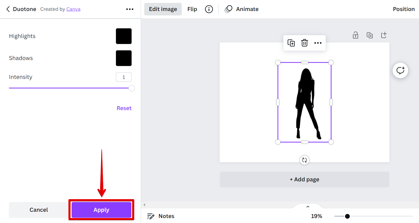
Task: Apply the Duotone effect
Action: point(101,210)
